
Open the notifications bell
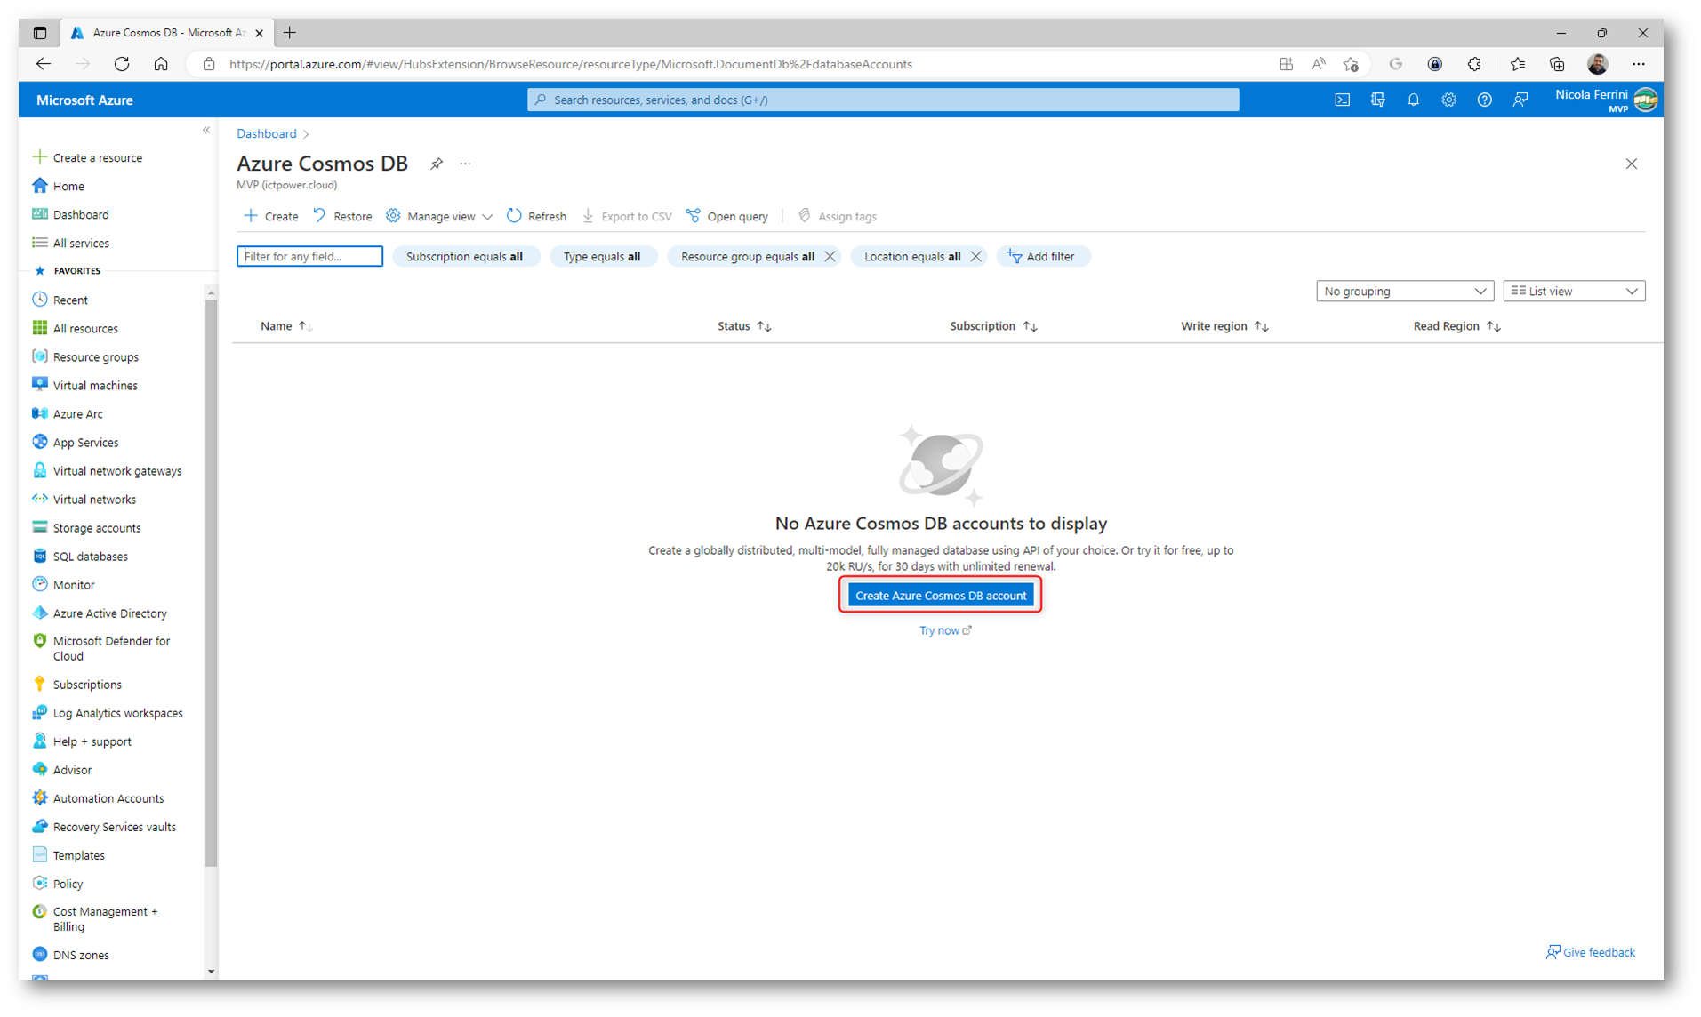[x=1413, y=100]
